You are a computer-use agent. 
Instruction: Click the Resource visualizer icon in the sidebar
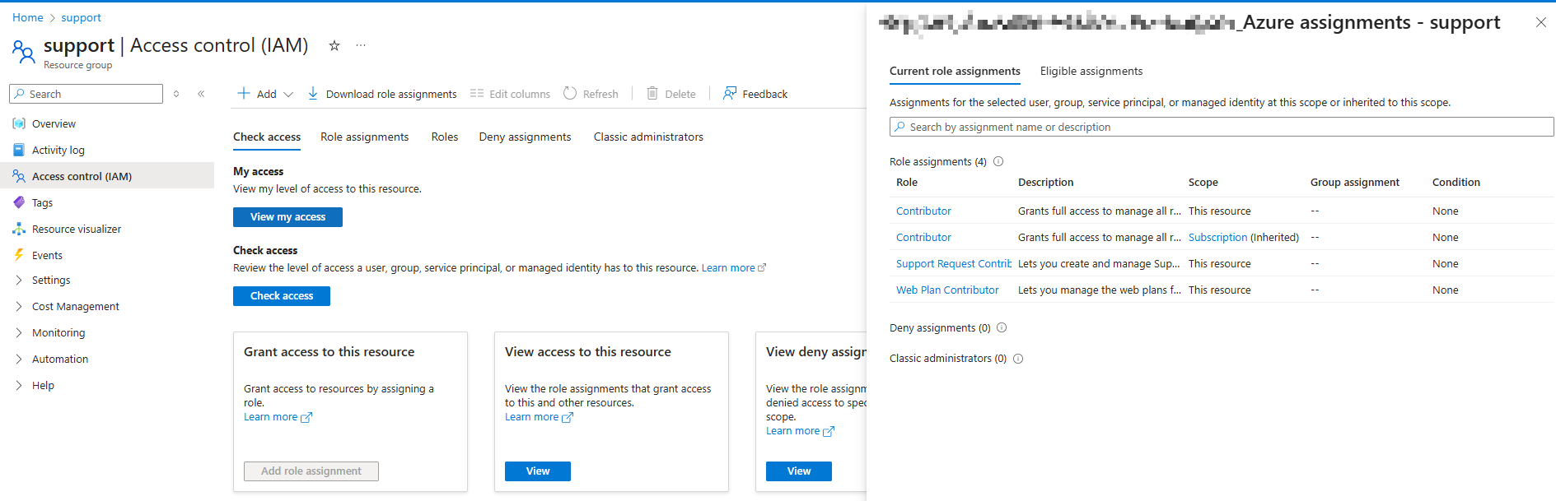point(19,229)
